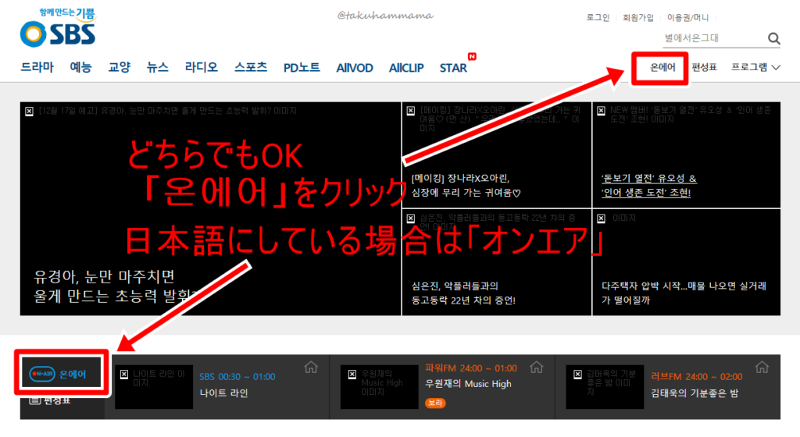The image size is (800, 437).
Task: Open the 예능 menu
Action: coord(80,67)
